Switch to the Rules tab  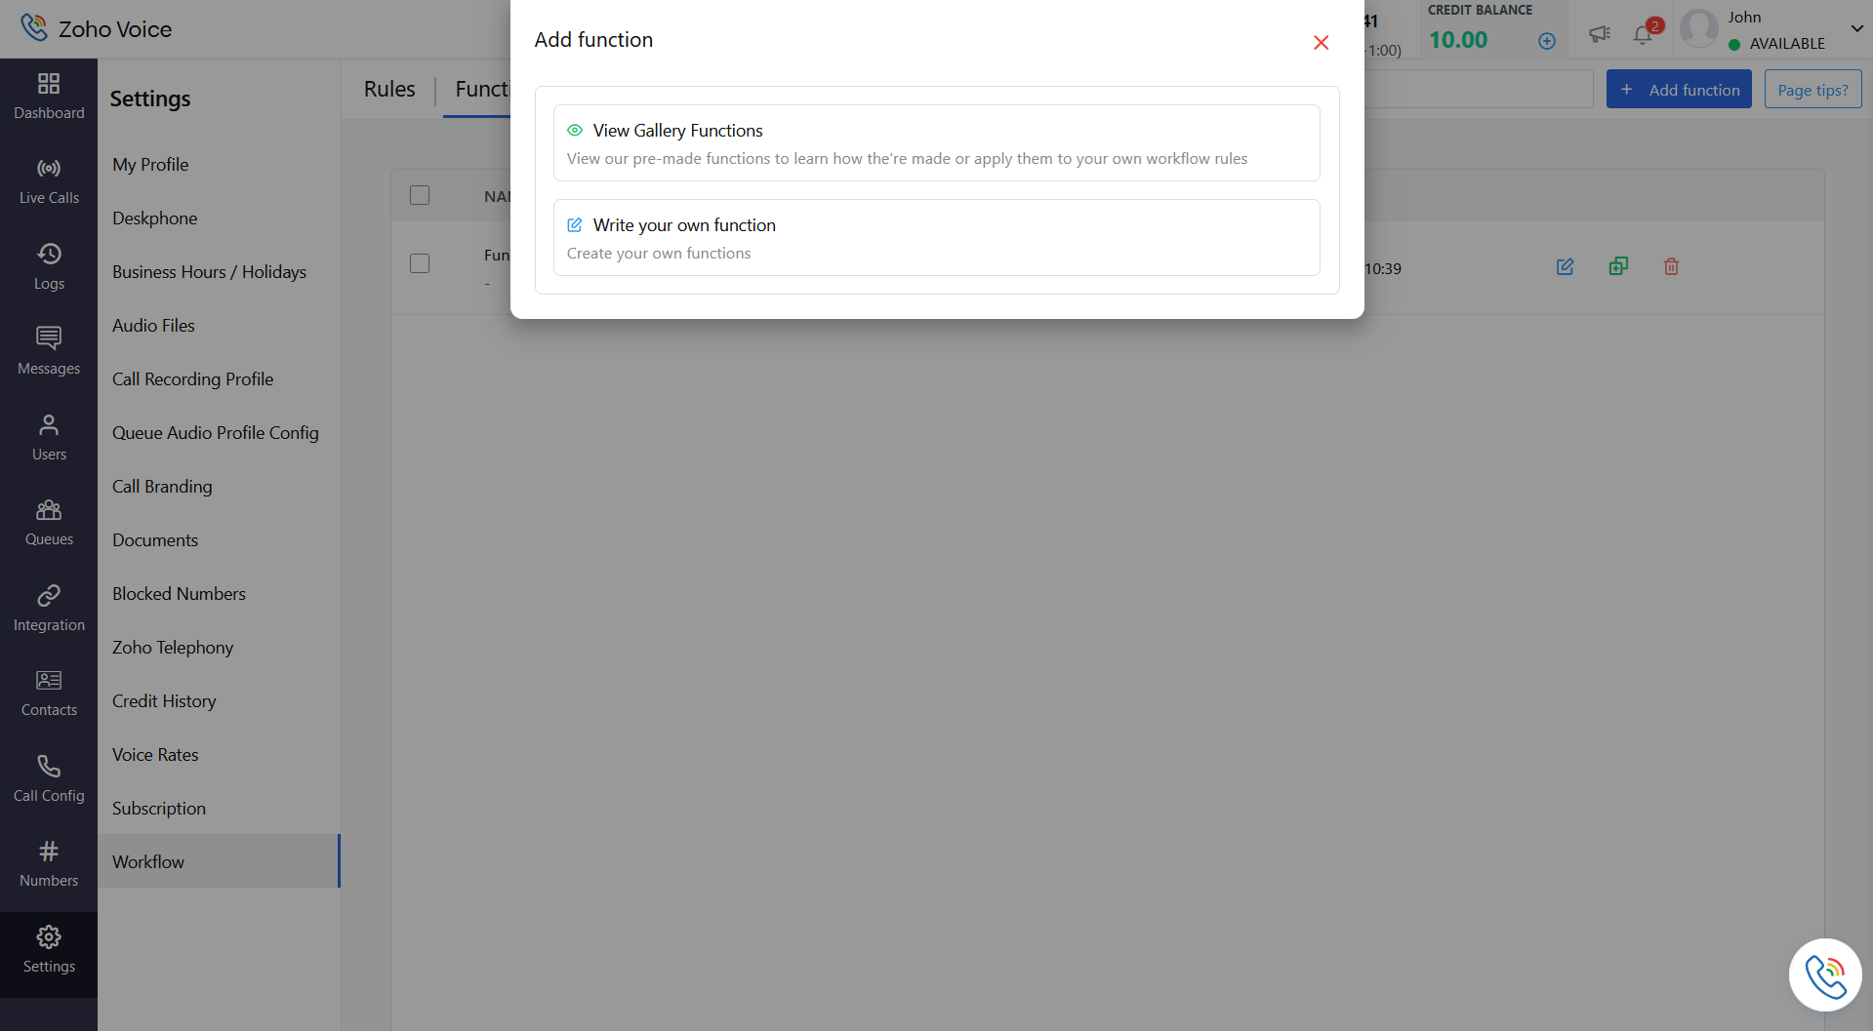pyautogui.click(x=389, y=89)
